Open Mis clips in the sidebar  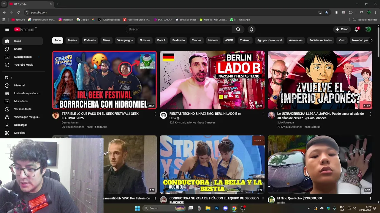[23, 133]
